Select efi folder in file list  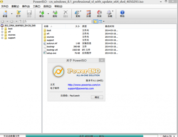[48, 34]
